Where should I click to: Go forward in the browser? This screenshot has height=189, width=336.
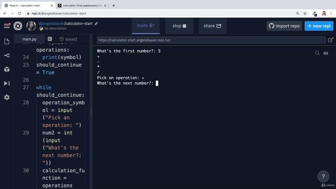click(12, 13)
